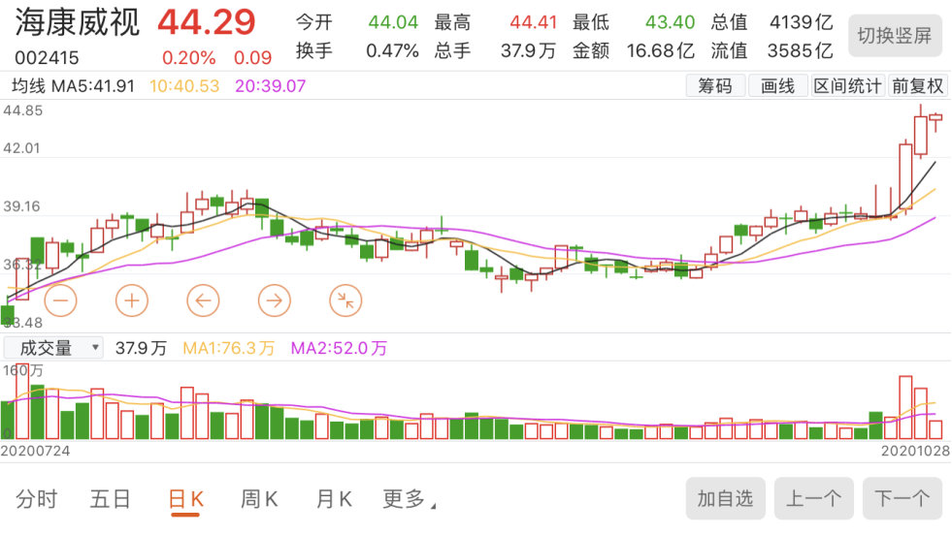Expand the 更多 period menu

(x=409, y=499)
